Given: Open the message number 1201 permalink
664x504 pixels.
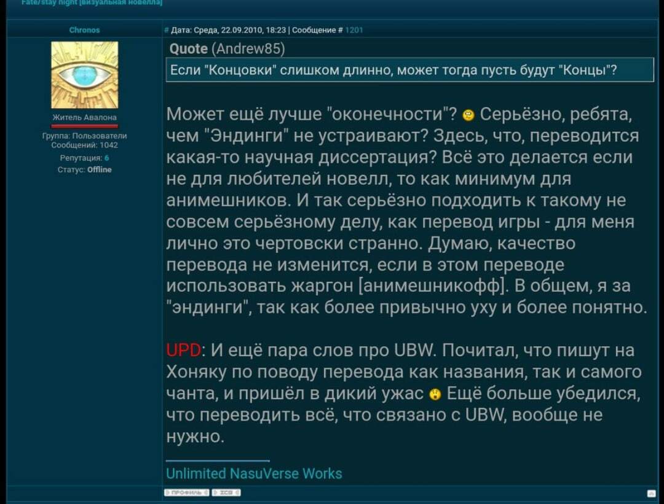Looking at the screenshot, I should (355, 30).
